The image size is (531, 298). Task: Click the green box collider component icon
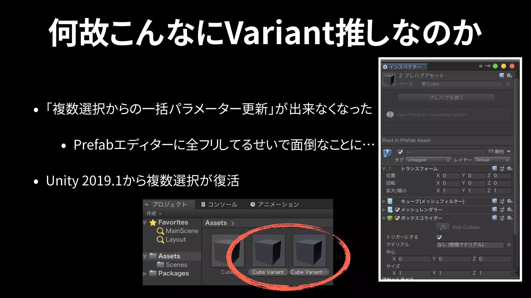(x=390, y=218)
